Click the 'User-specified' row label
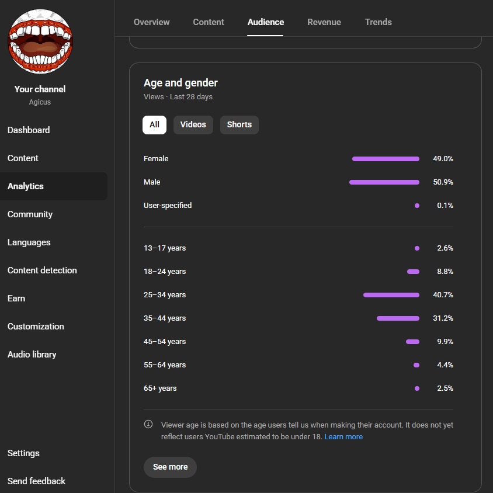The height and width of the screenshot is (493, 493). tap(168, 206)
